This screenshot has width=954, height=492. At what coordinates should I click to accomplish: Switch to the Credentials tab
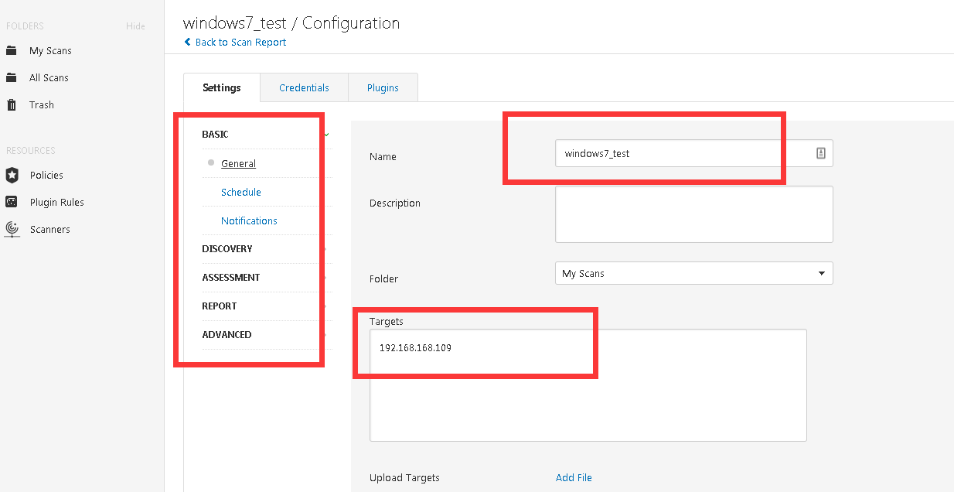click(304, 88)
